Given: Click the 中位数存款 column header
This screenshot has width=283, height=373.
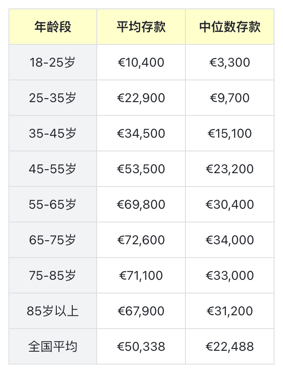Looking at the screenshot, I should click(230, 27).
